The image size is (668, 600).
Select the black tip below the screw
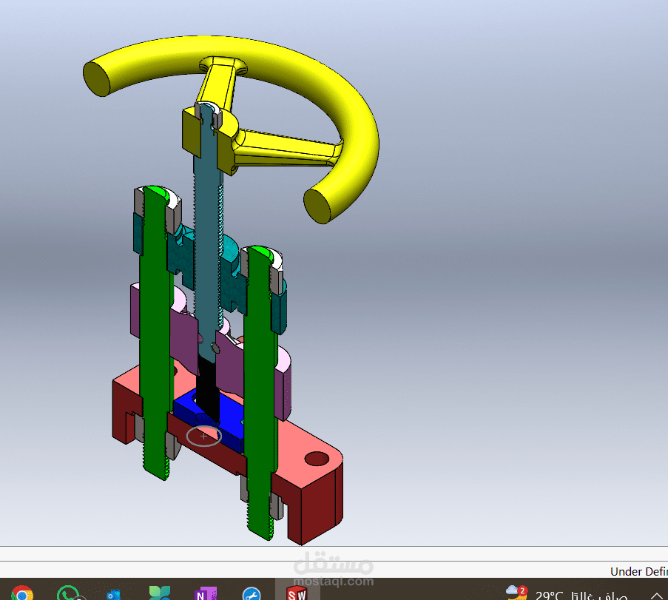tap(209, 388)
